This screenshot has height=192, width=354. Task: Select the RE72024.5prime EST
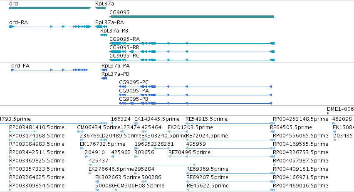(x=207, y=136)
